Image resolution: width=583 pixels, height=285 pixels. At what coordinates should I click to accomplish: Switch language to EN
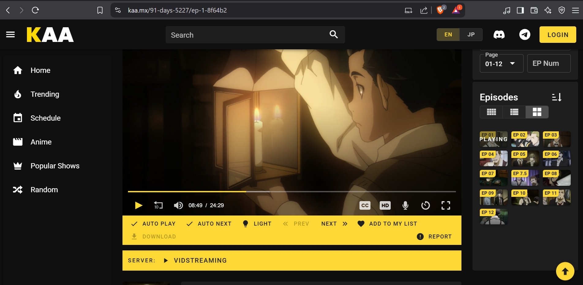pyautogui.click(x=448, y=35)
